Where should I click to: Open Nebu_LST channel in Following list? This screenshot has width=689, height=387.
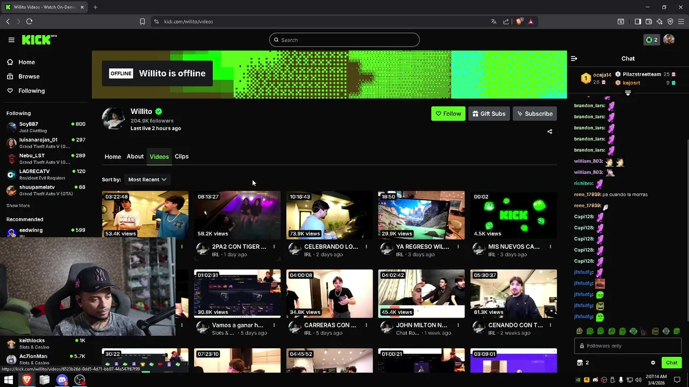pos(46,159)
